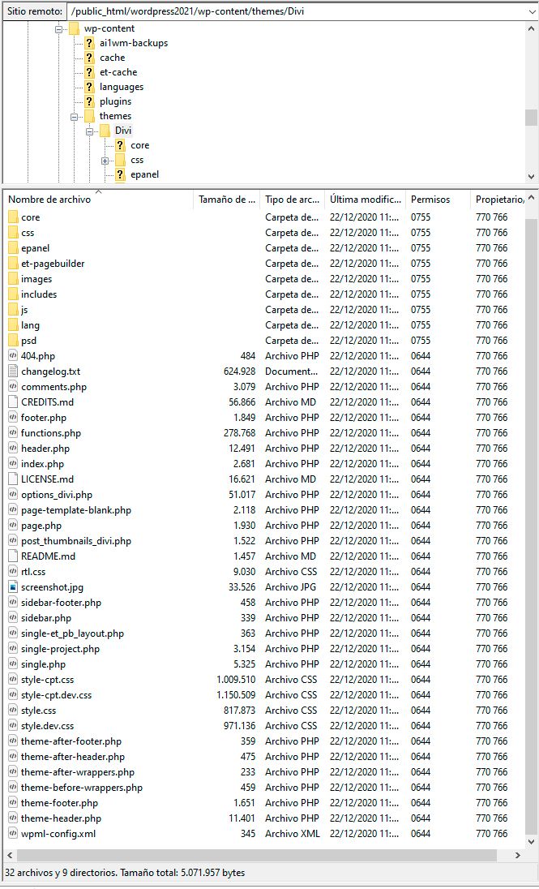Image resolution: width=539 pixels, height=889 pixels.
Task: Select languages folder in tree
Action: (122, 88)
